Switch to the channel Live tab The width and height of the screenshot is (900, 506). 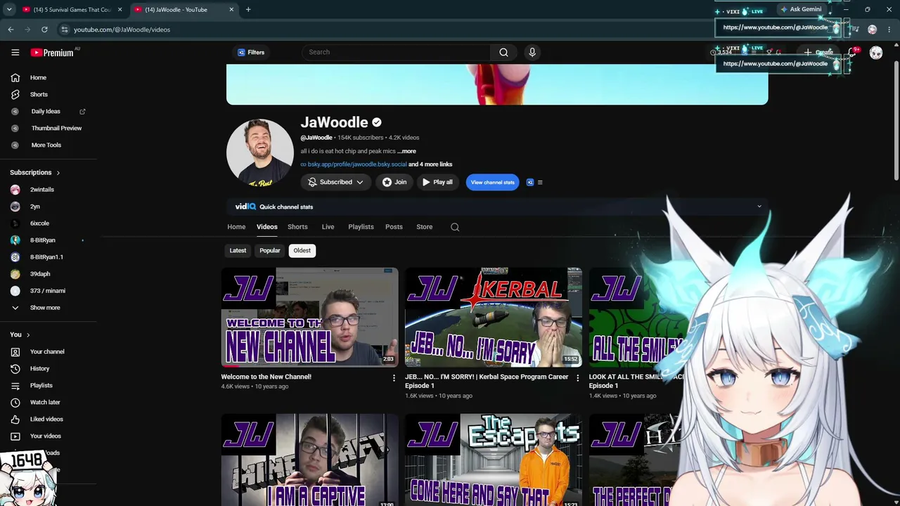coord(328,227)
